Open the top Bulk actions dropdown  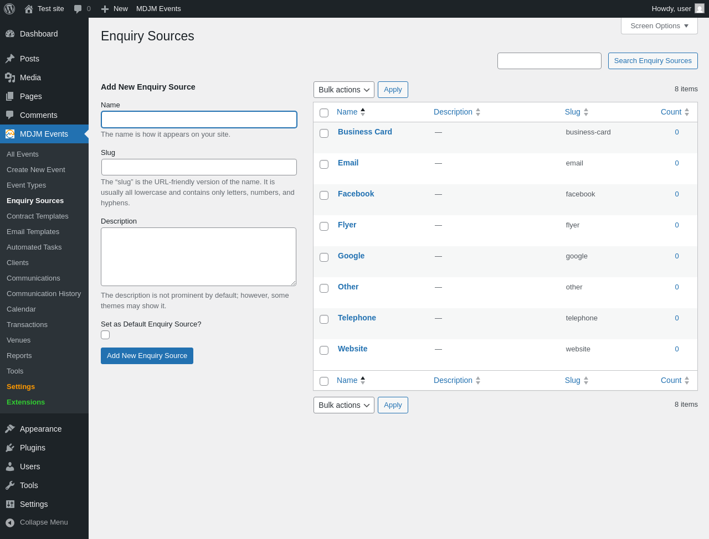pyautogui.click(x=343, y=90)
